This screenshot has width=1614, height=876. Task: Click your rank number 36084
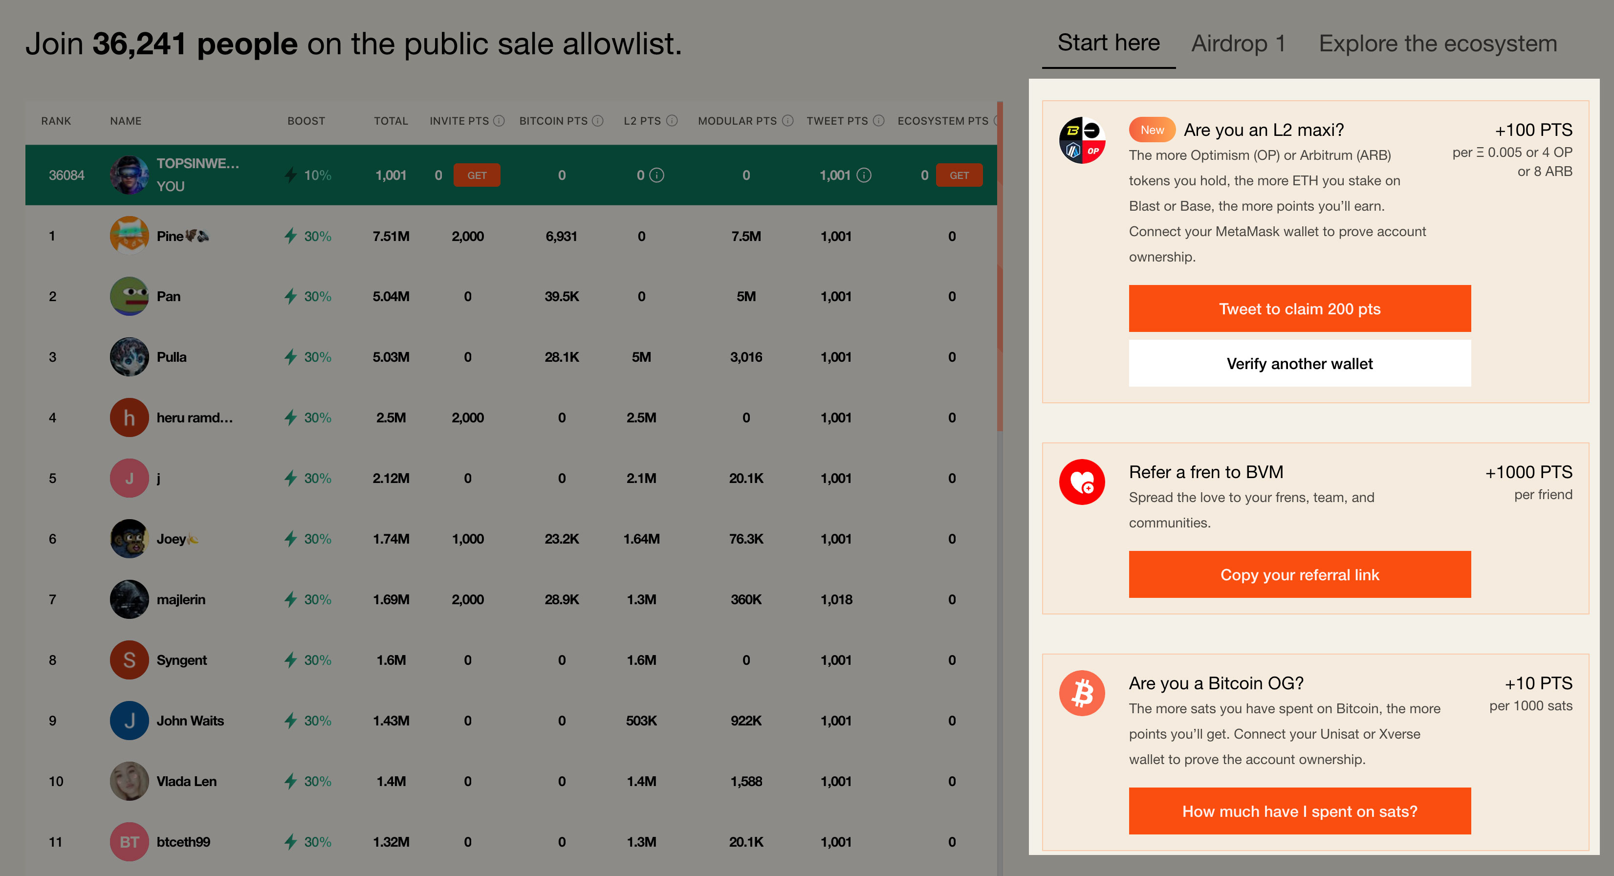(66, 175)
